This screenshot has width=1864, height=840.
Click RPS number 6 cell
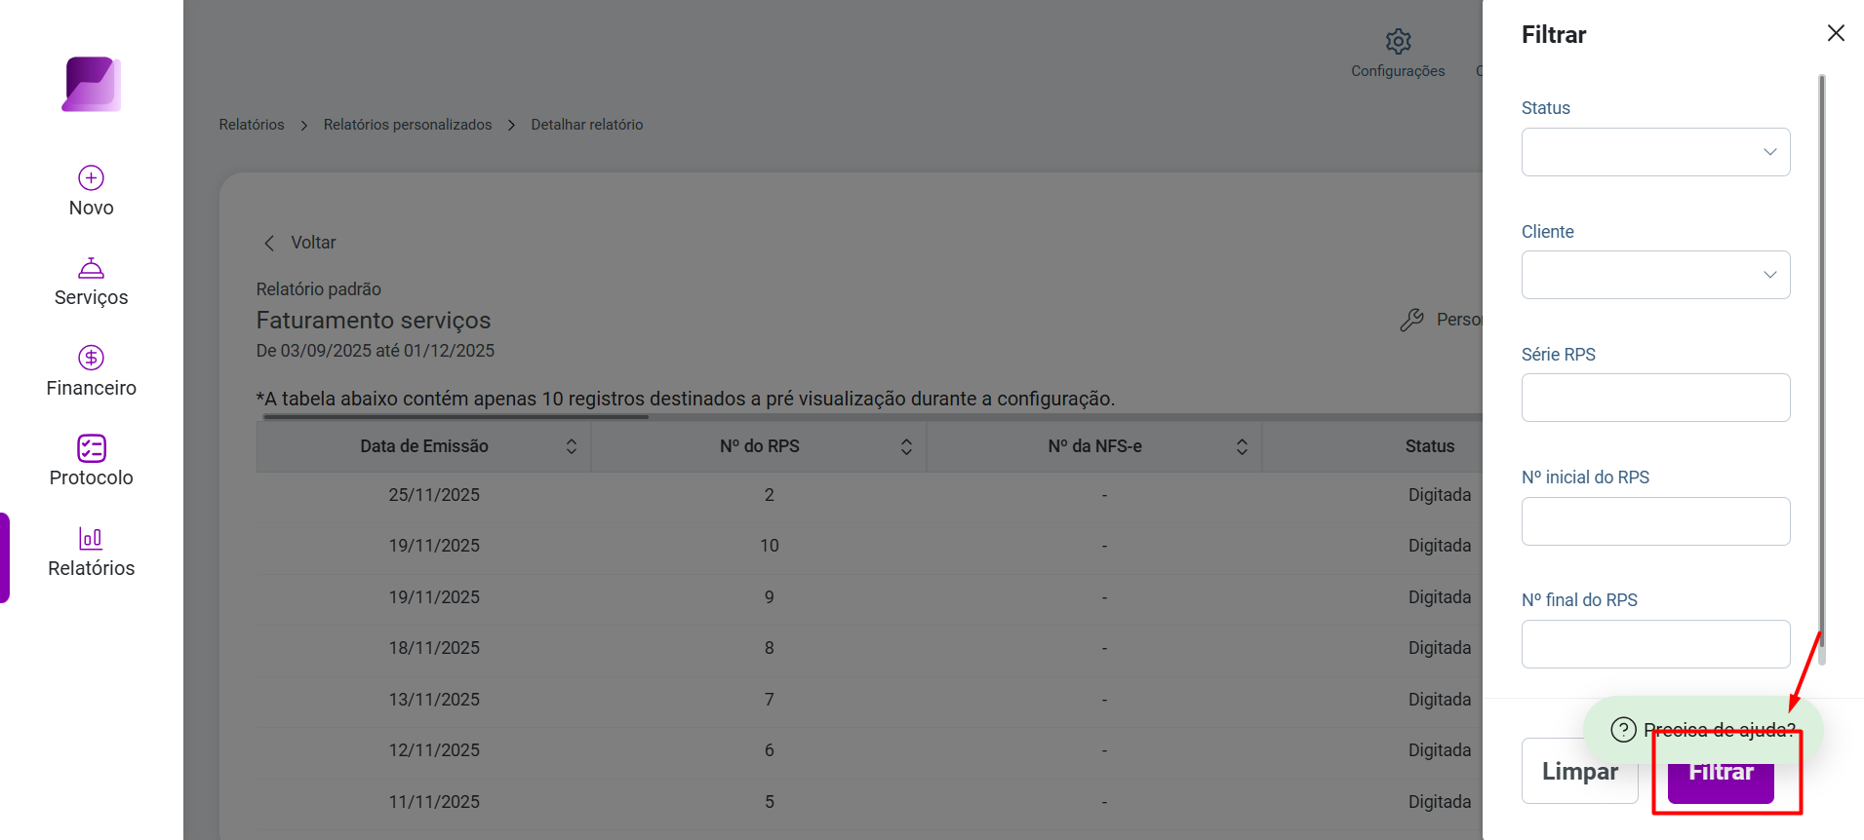770,750
